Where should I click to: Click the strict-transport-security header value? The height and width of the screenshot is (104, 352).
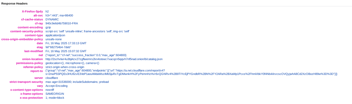click(x=77, y=82)
